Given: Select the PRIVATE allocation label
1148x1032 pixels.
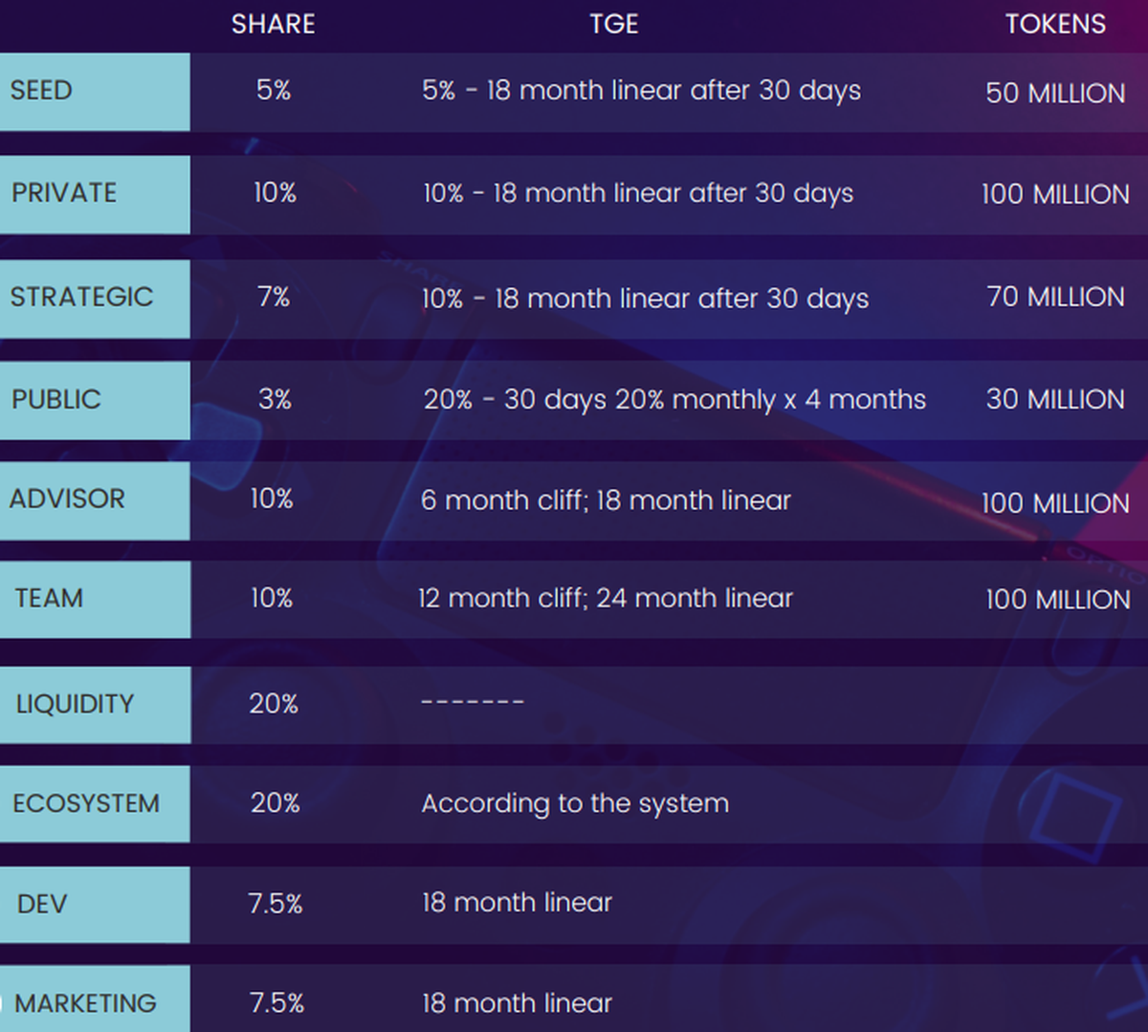Looking at the screenshot, I should [64, 193].
